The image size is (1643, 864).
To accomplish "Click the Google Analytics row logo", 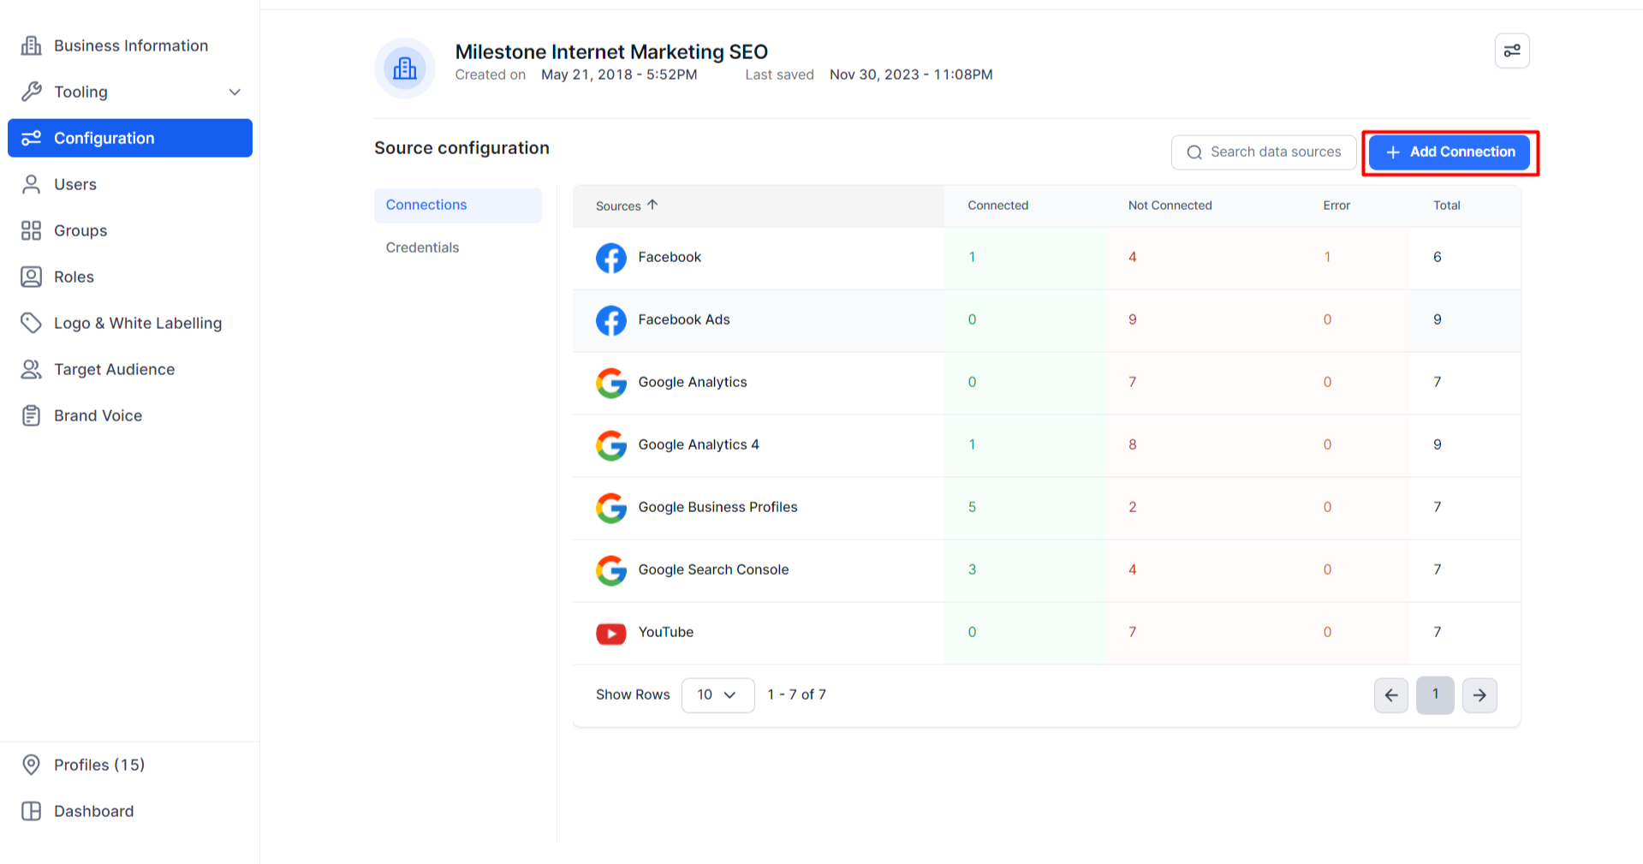I will tap(611, 383).
